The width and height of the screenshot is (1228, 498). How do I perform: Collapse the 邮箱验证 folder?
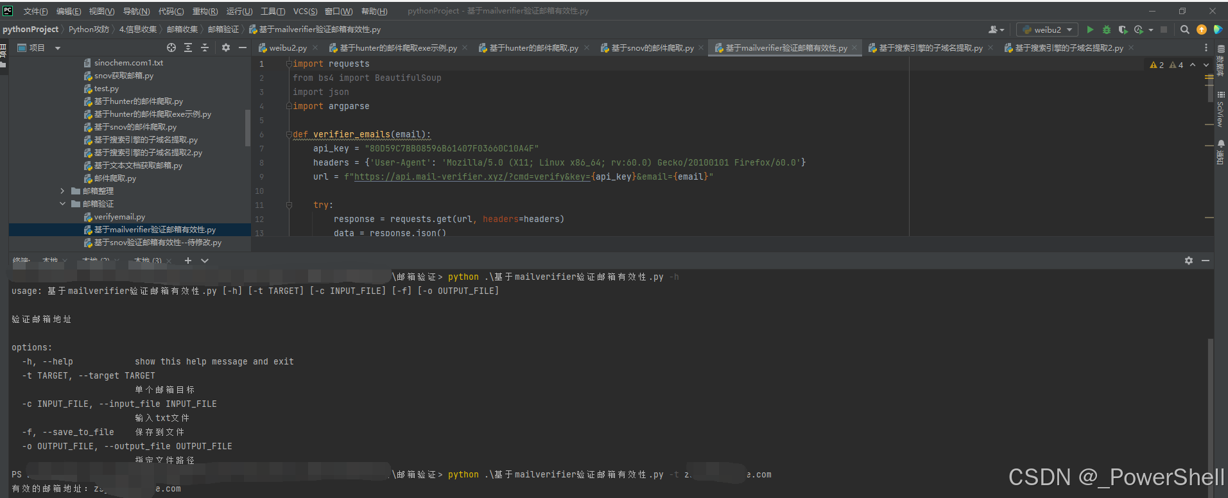(62, 204)
